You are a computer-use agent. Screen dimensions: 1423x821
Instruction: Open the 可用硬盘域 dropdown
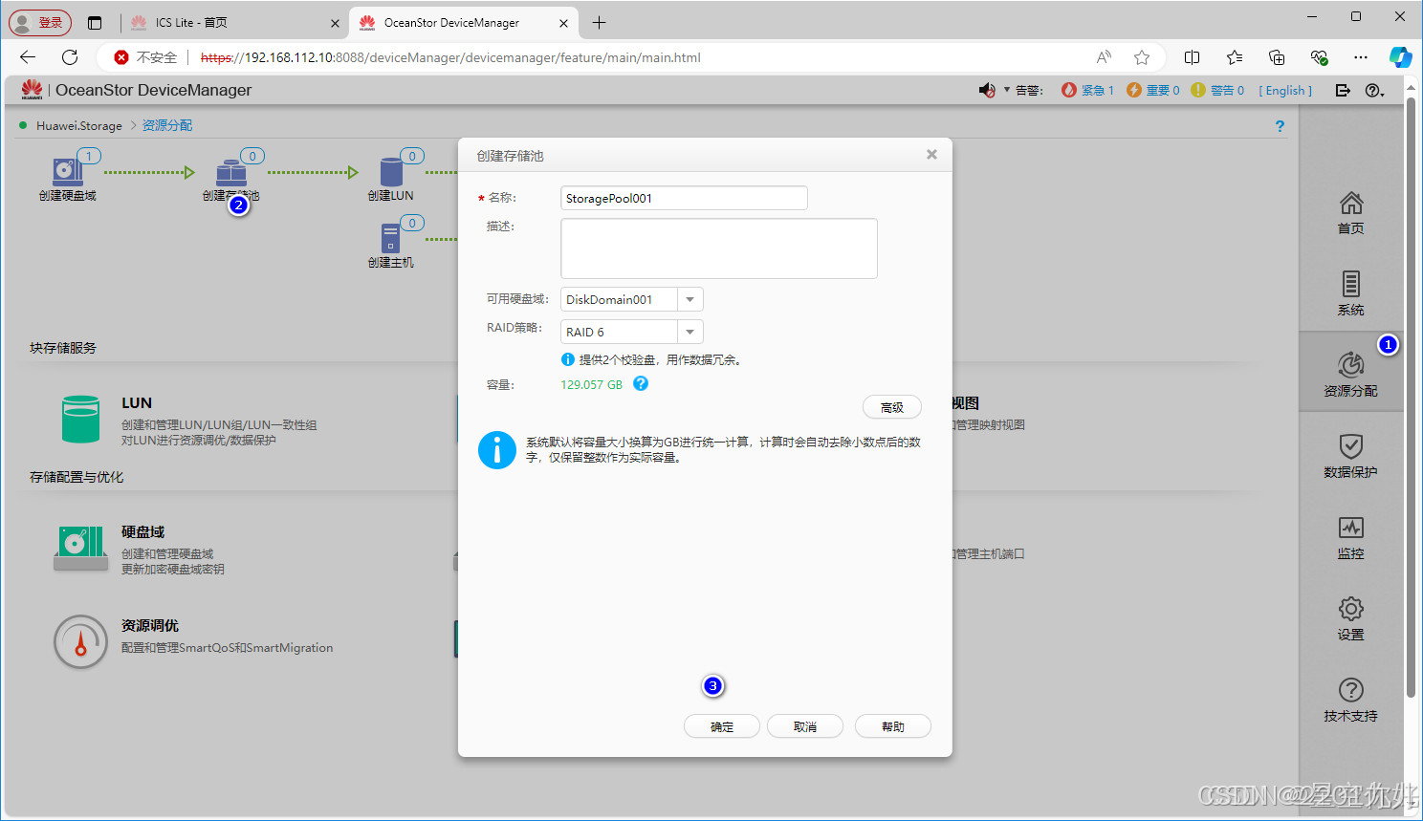(690, 299)
